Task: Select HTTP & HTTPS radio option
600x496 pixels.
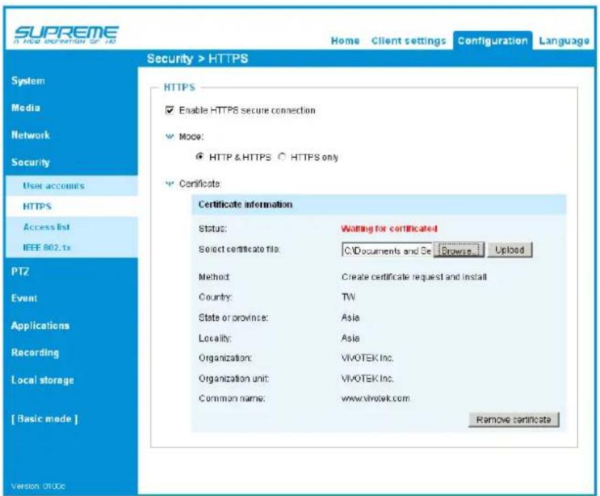Action: pos(199,156)
